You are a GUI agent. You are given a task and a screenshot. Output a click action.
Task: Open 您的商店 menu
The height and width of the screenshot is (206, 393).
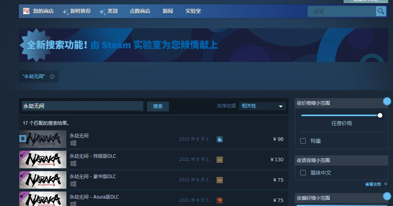coord(43,11)
